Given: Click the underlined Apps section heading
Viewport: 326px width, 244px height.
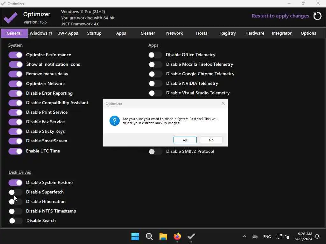Looking at the screenshot, I should [153, 45].
